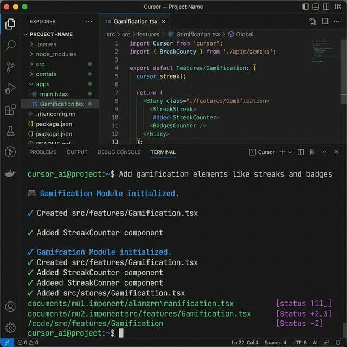Toggle the primary sidebar layout button
Viewport: 347px width, 347px height.
305,7
